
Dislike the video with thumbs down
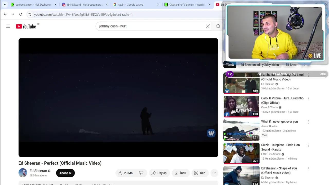(141, 173)
